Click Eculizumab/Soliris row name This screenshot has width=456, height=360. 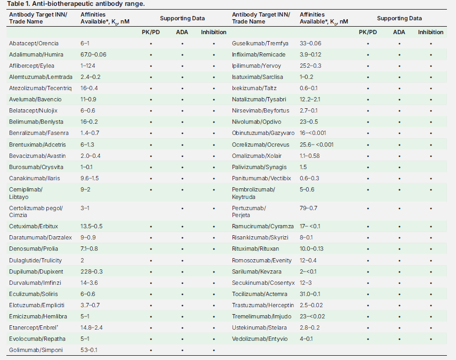click(34, 294)
